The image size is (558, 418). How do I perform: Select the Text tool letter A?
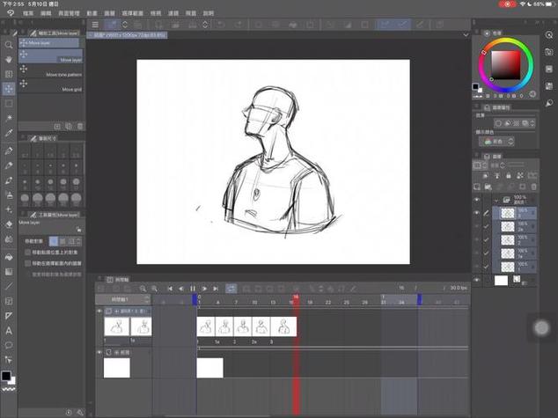[9, 331]
